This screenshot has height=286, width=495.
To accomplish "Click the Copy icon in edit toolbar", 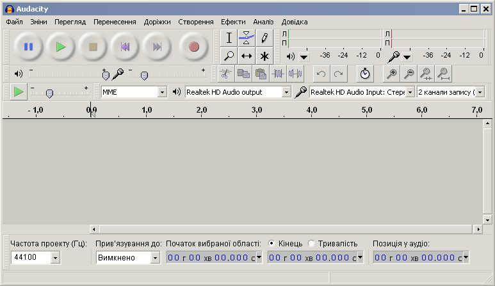I will click(243, 74).
